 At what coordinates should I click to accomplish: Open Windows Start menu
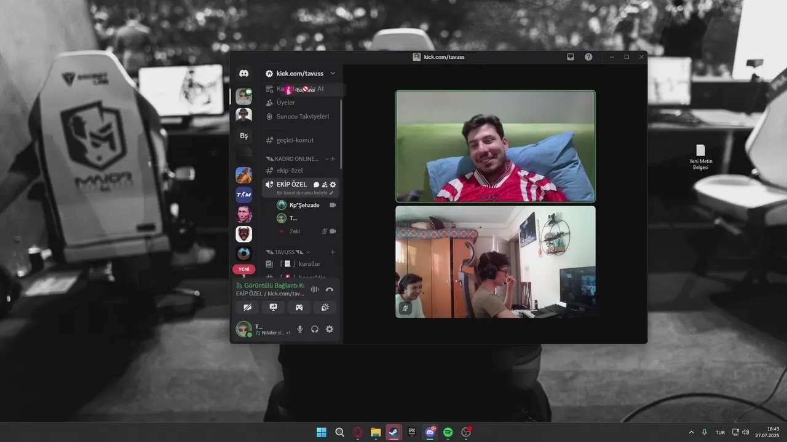322,432
